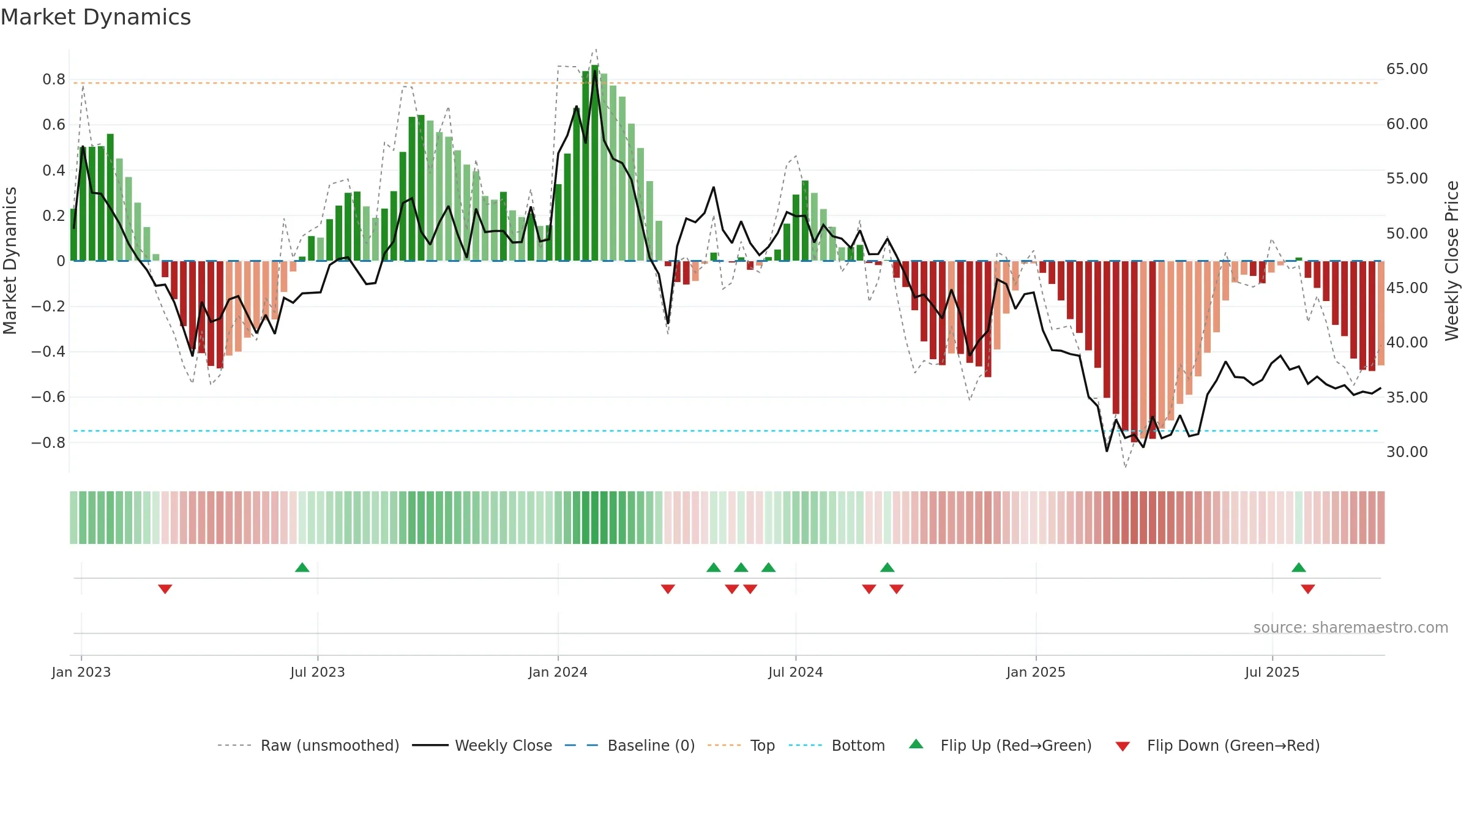Image resolution: width=1469 pixels, height=826 pixels.
Task: Click the Weekly Close Price axis title
Action: [x=1452, y=261]
